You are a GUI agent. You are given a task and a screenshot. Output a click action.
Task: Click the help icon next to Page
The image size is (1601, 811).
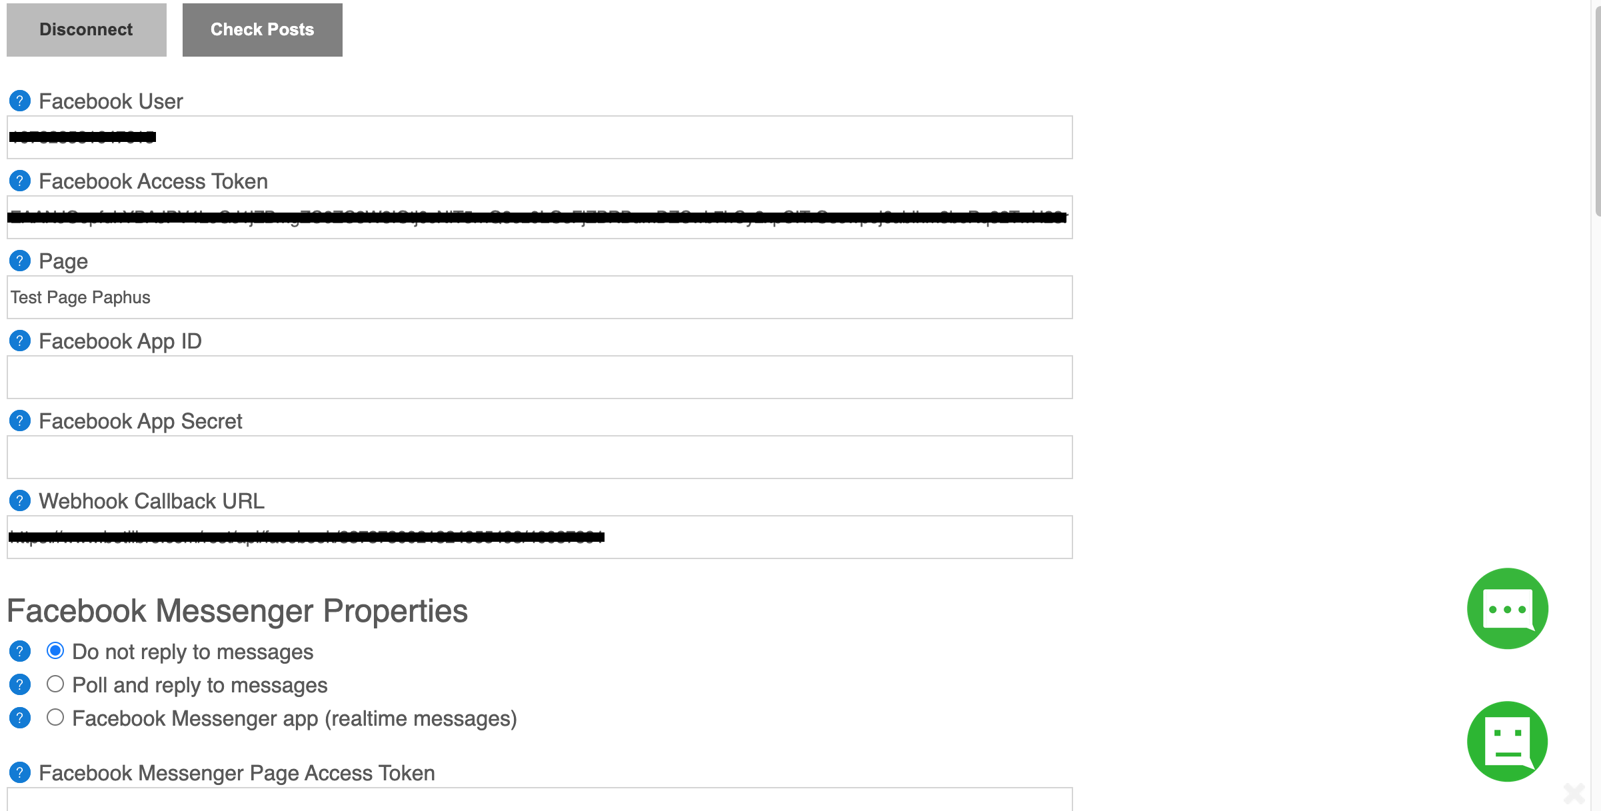[20, 261]
